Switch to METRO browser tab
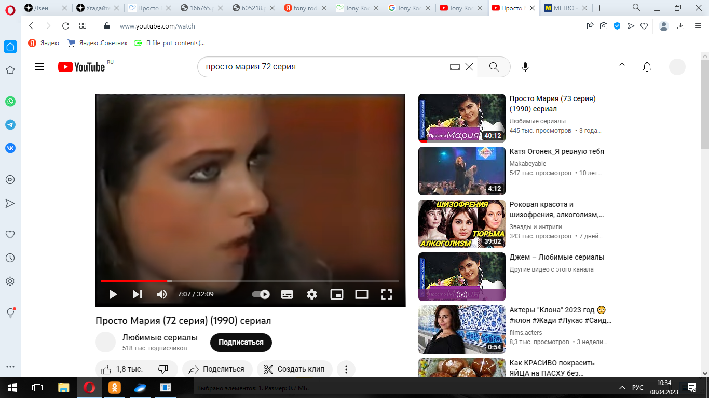 click(565, 8)
